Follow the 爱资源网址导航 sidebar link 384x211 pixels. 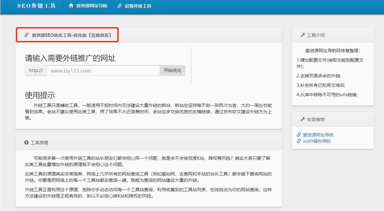(x=318, y=135)
